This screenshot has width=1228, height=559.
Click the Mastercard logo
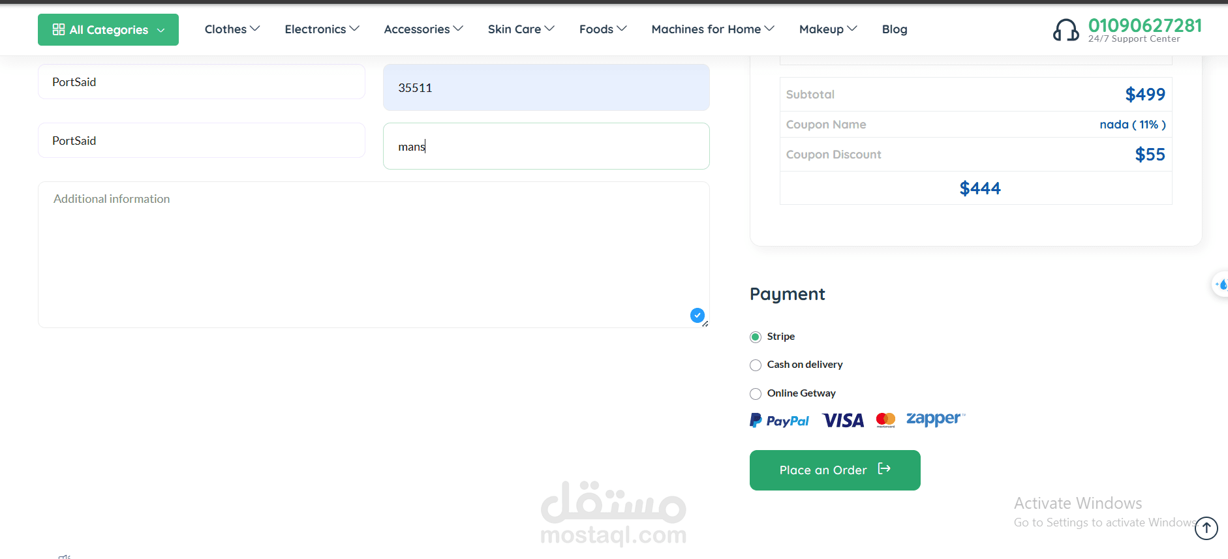coord(885,420)
